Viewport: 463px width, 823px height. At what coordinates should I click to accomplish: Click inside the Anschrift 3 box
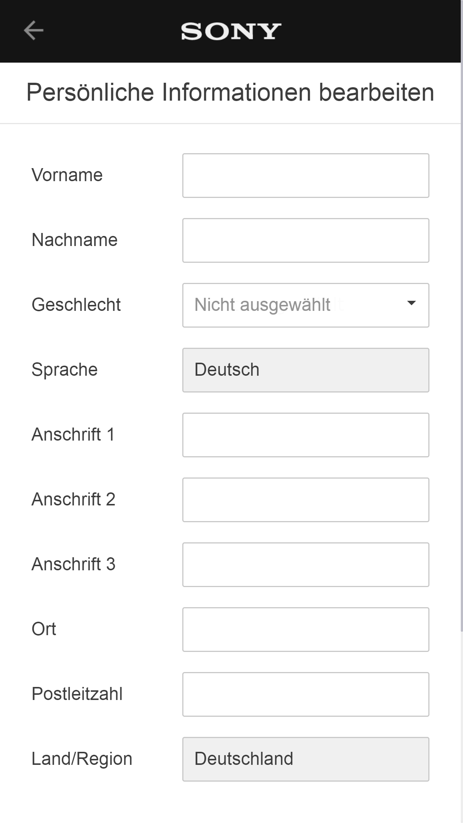click(x=306, y=564)
